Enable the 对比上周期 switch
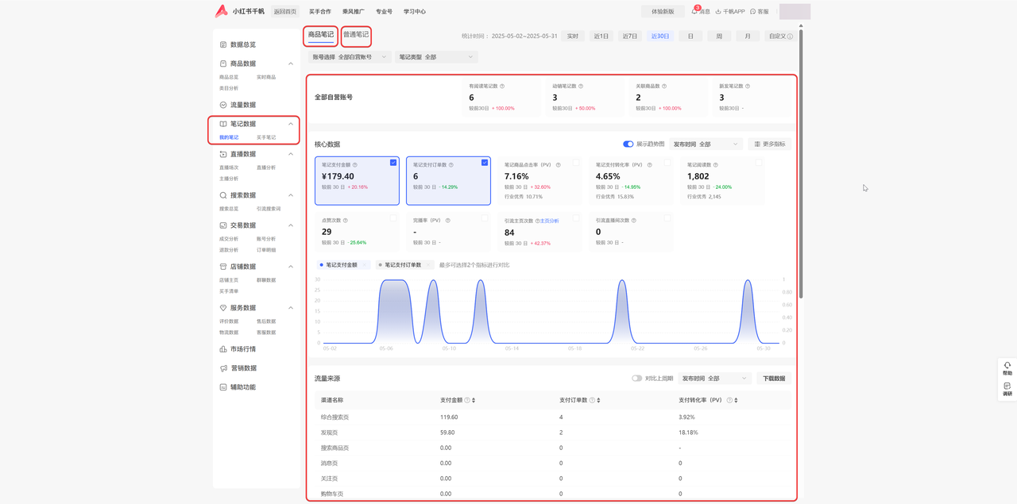1017x504 pixels. point(636,379)
